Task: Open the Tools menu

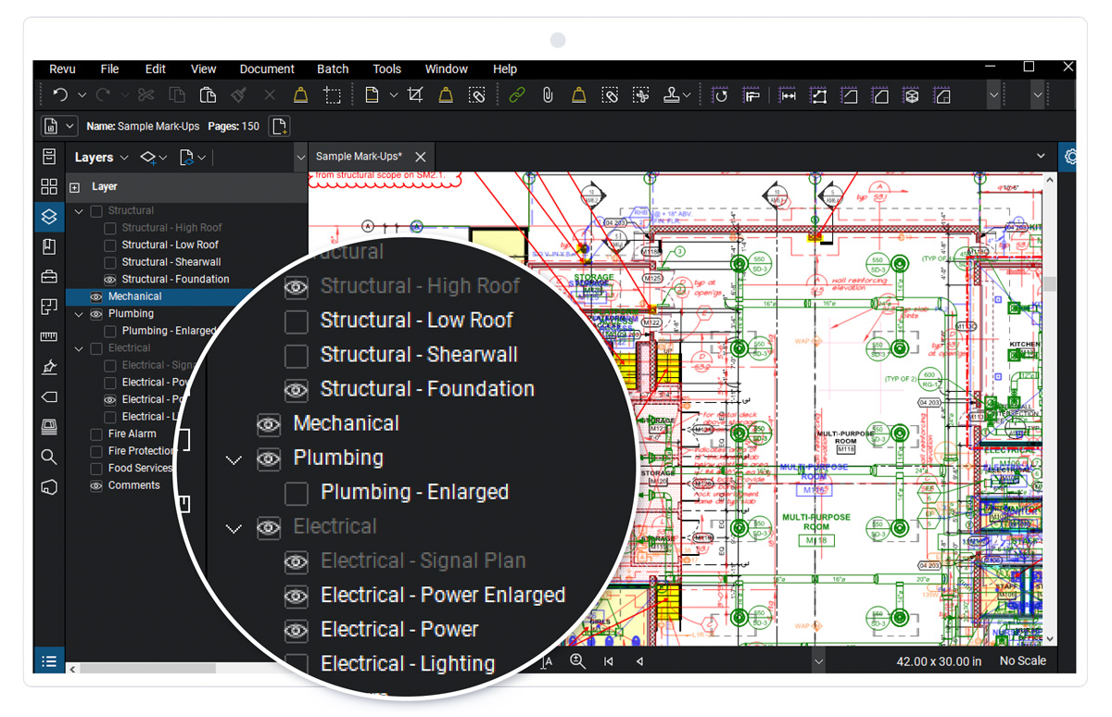Action: (387, 69)
